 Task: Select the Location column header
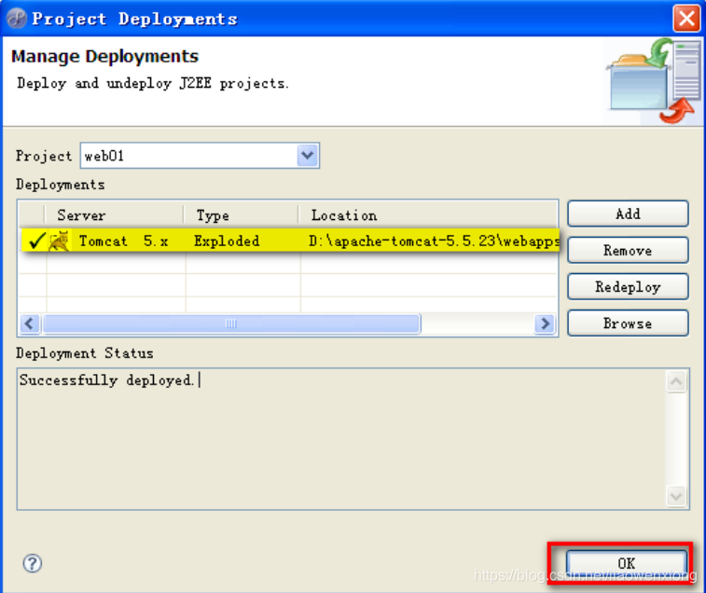[x=429, y=215]
